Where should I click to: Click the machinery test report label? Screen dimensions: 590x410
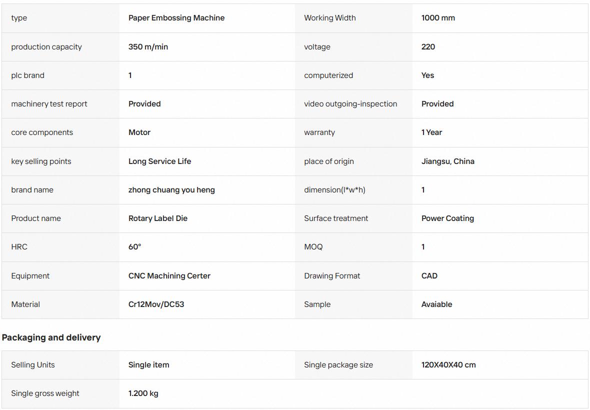[49, 104]
